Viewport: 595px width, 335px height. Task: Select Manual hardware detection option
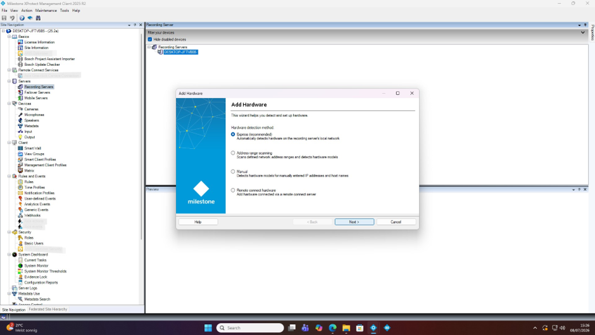click(233, 172)
